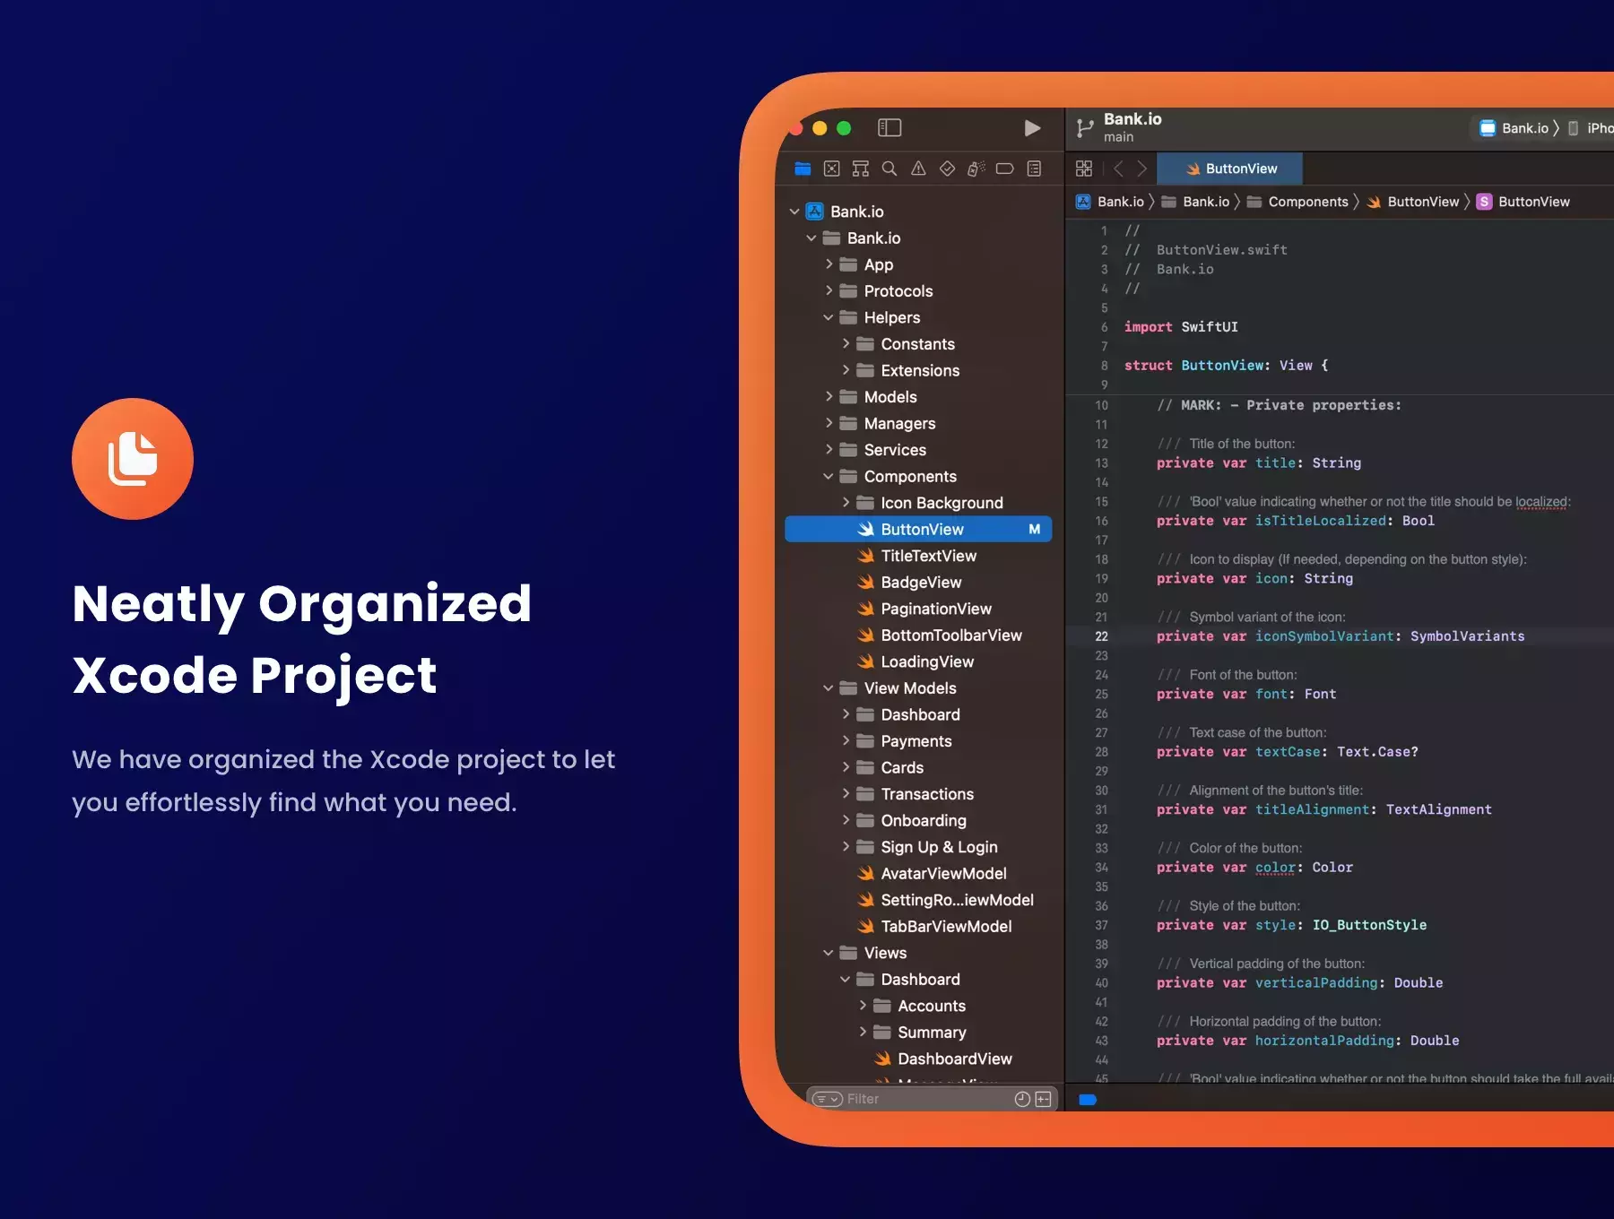Expand the Cards folder
This screenshot has width=1614, height=1219.
pyautogui.click(x=846, y=767)
